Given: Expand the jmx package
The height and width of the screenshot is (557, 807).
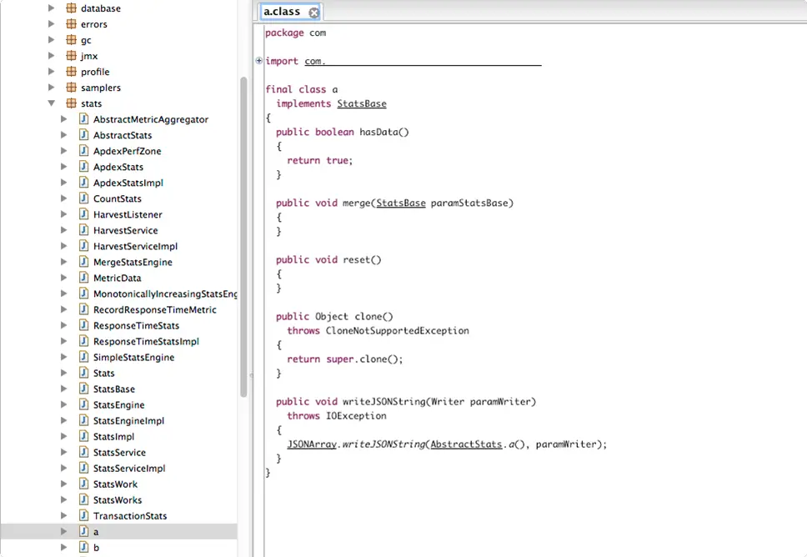Looking at the screenshot, I should pyautogui.click(x=52, y=56).
